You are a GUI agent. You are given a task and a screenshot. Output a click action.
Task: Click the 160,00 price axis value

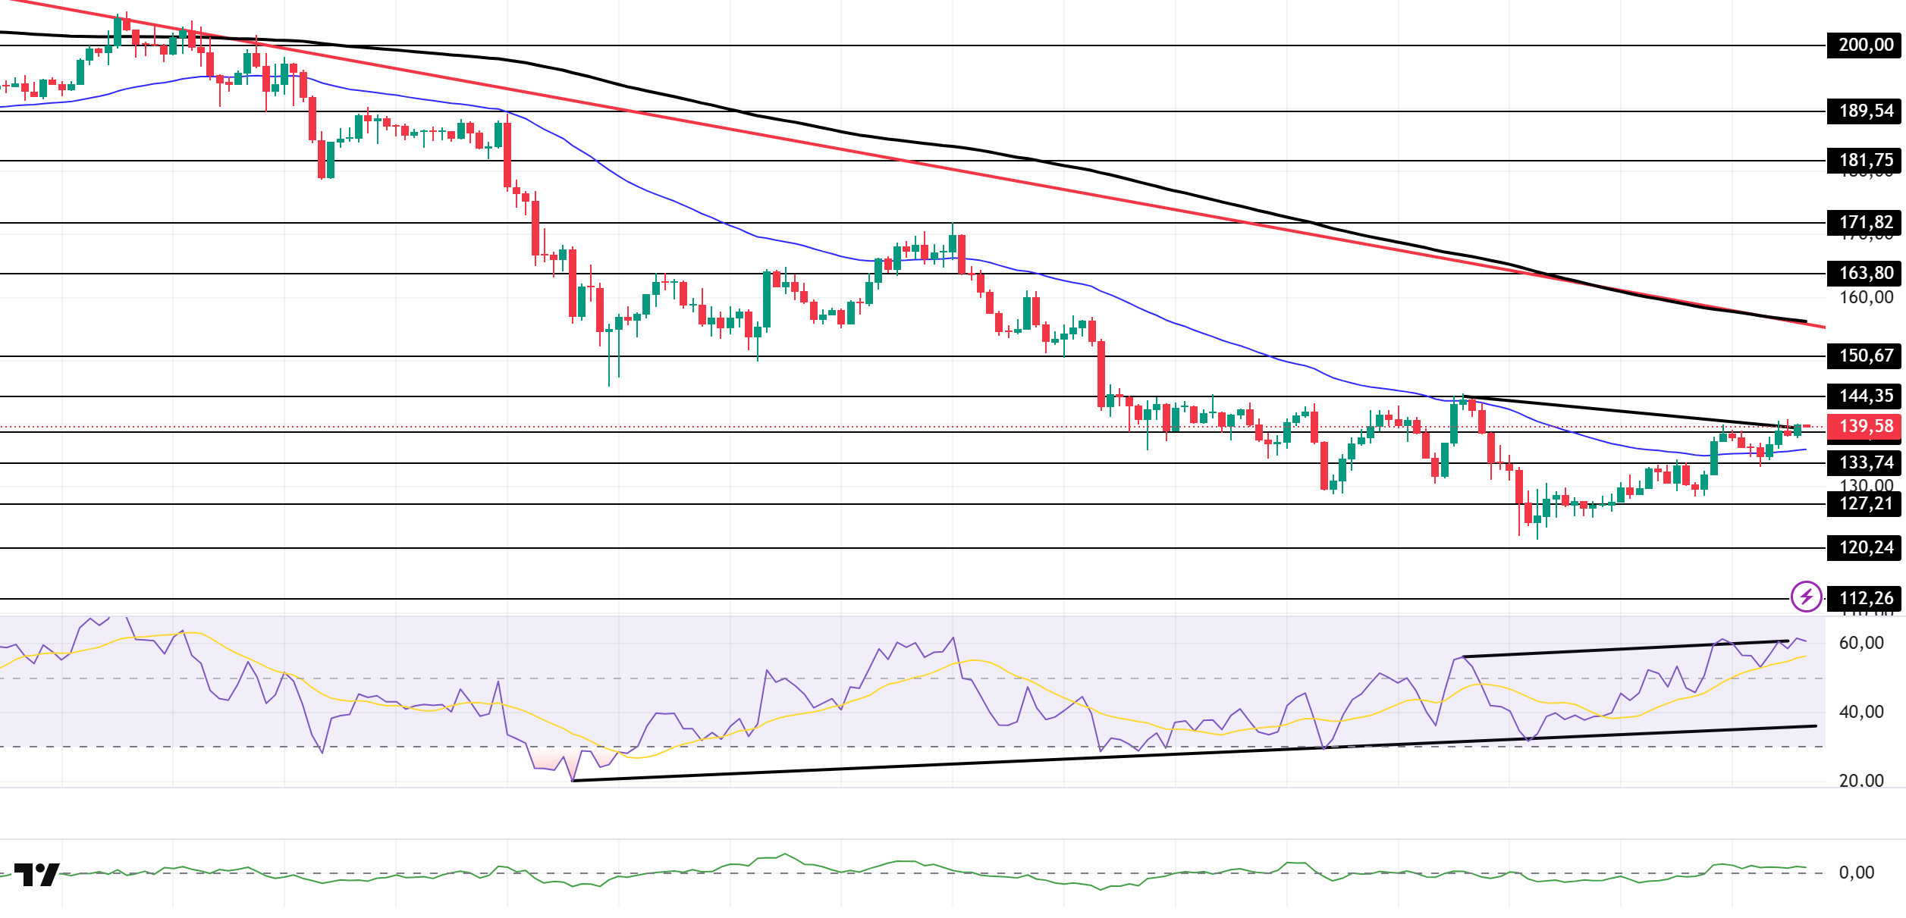(x=1865, y=298)
